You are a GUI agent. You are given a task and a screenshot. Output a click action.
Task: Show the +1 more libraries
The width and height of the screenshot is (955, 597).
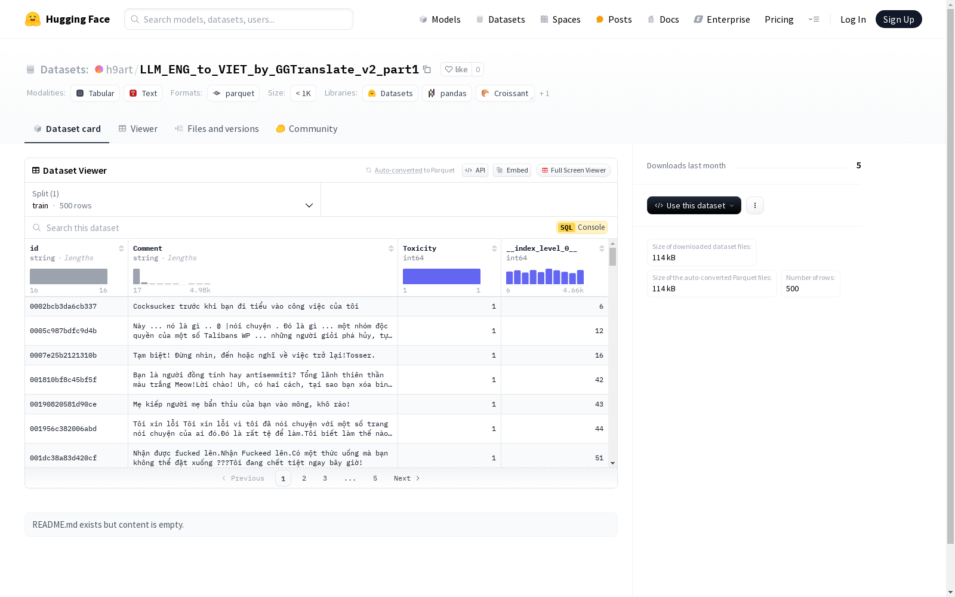[x=544, y=93]
